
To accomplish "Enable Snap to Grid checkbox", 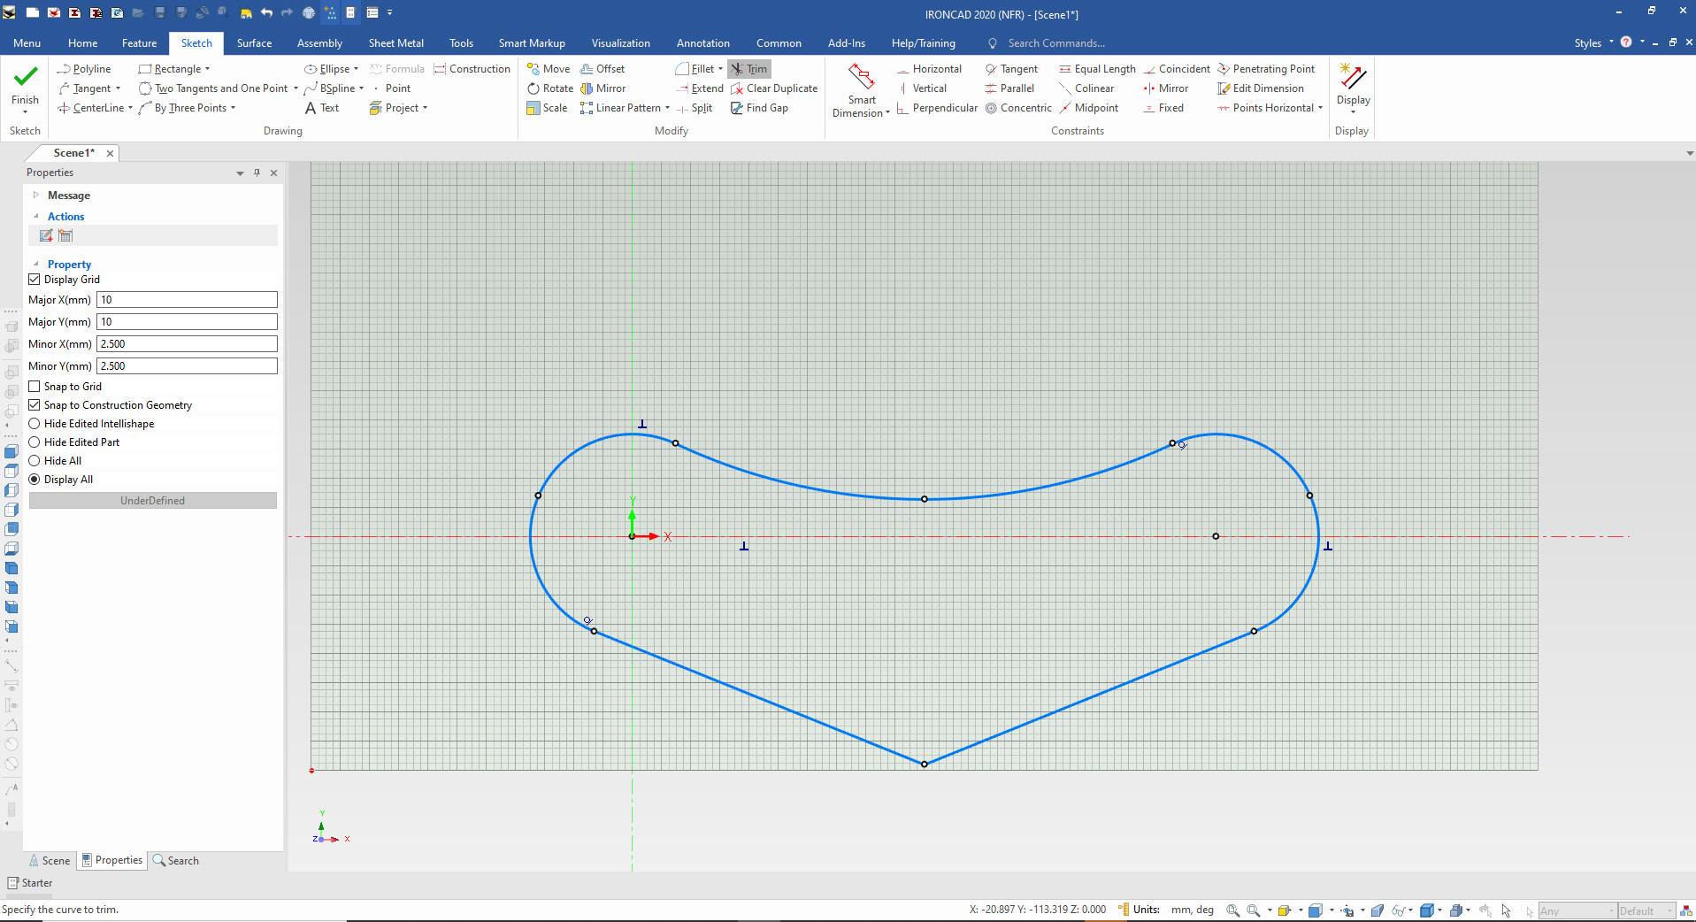I will (35, 387).
